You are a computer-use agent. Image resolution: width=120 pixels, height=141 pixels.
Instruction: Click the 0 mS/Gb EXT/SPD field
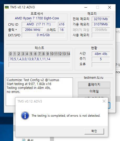(x=43, y=35)
